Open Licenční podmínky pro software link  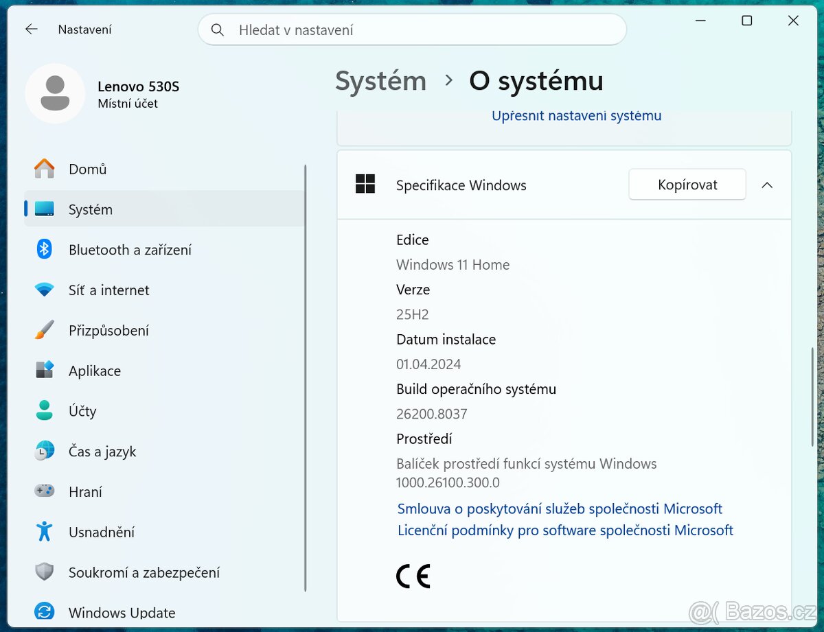(565, 530)
